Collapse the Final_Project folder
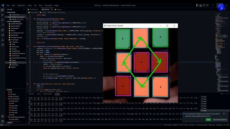The width and height of the screenshot is (230, 129). pyautogui.click(x=14, y=40)
